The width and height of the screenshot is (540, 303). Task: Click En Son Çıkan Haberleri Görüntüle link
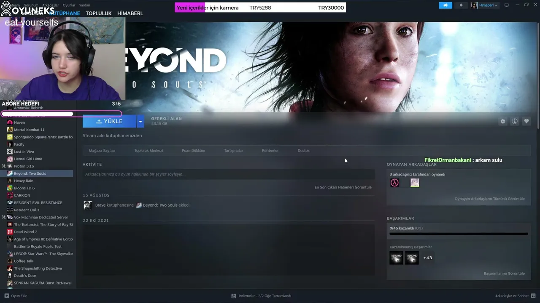pos(343,187)
